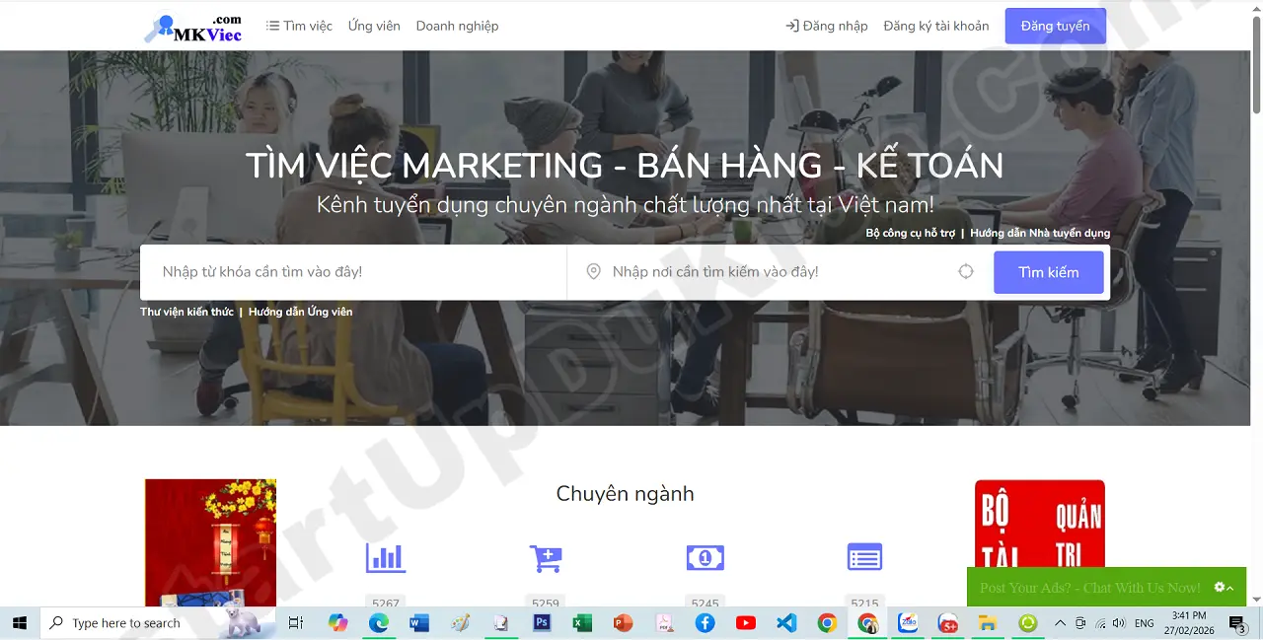Expand the Post Your Ads chat bar
This screenshot has width=1263, height=640.
coord(1106,588)
